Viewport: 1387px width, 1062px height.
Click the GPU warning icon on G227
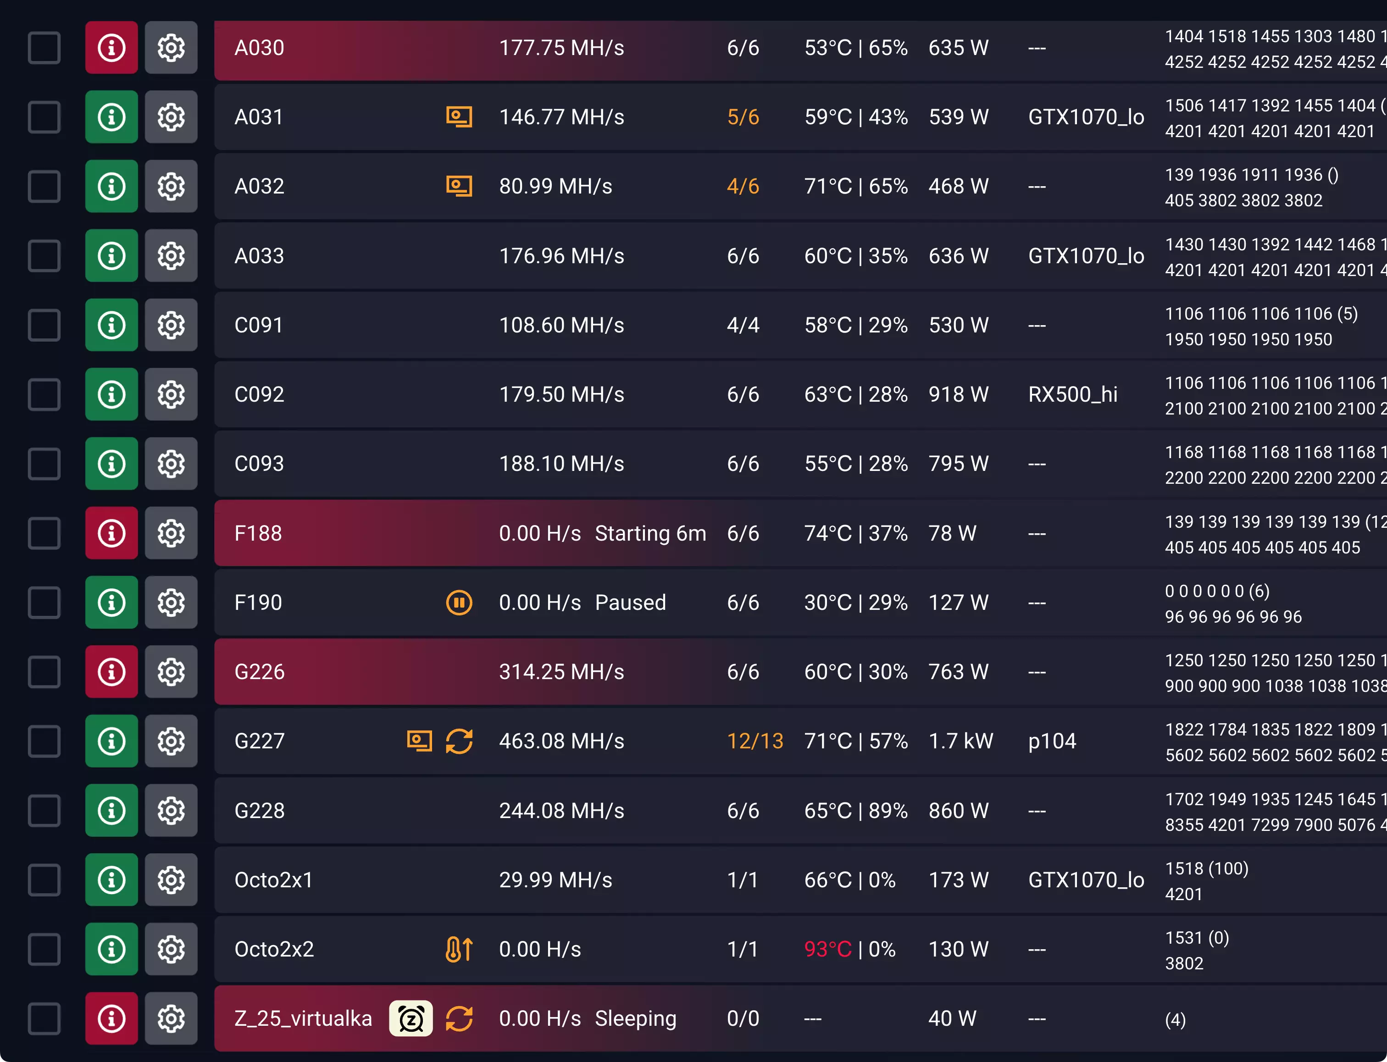419,741
